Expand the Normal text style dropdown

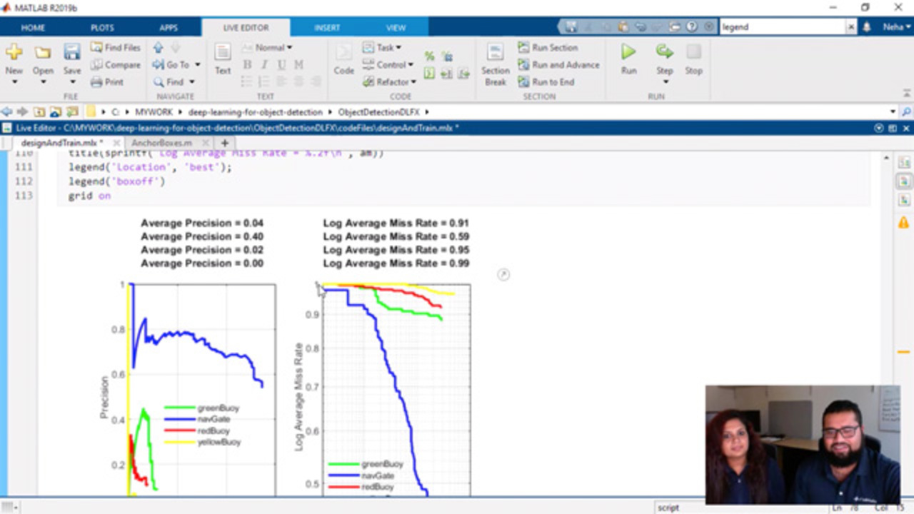coord(273,48)
